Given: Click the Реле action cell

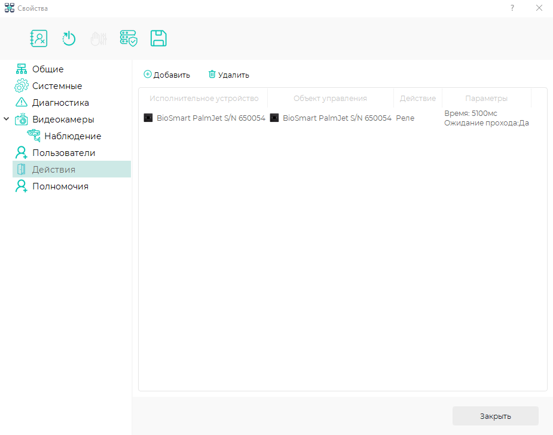Looking at the screenshot, I should [x=405, y=118].
